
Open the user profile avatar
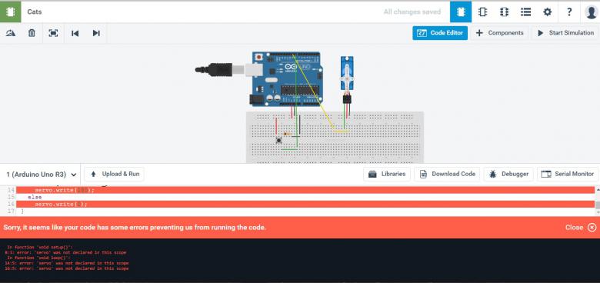pyautogui.click(x=592, y=12)
